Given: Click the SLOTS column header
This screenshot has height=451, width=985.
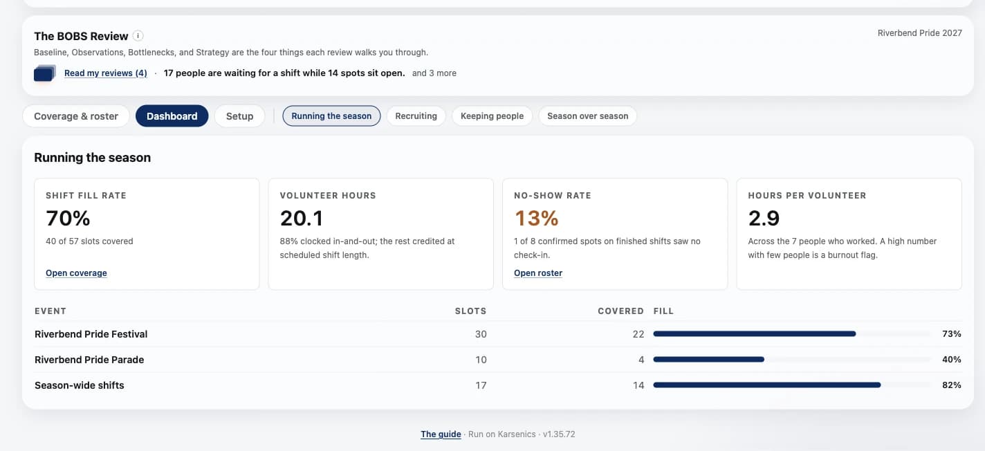Looking at the screenshot, I should point(470,311).
